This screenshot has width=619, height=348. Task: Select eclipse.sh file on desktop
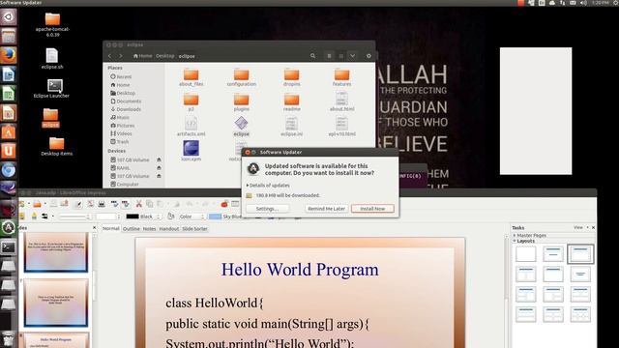(x=52, y=58)
